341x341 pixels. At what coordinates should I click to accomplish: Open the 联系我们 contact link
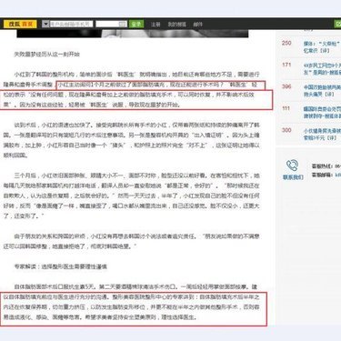point(293,177)
